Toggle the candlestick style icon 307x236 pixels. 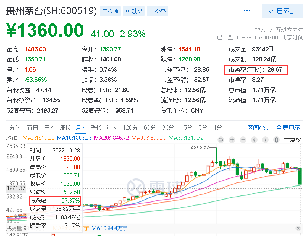277,140
